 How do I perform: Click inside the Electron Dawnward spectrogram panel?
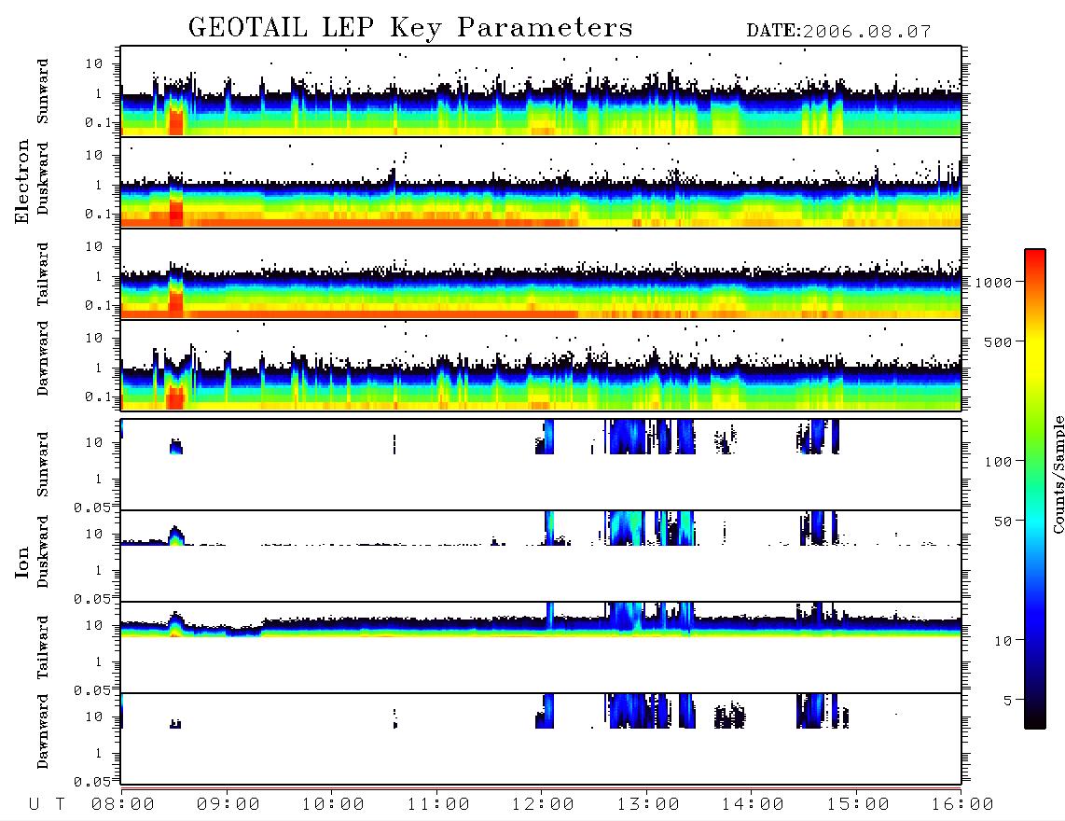[541, 365]
